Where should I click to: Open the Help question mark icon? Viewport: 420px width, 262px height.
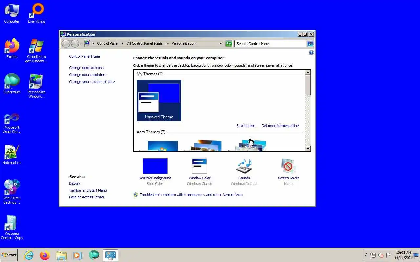[311, 53]
